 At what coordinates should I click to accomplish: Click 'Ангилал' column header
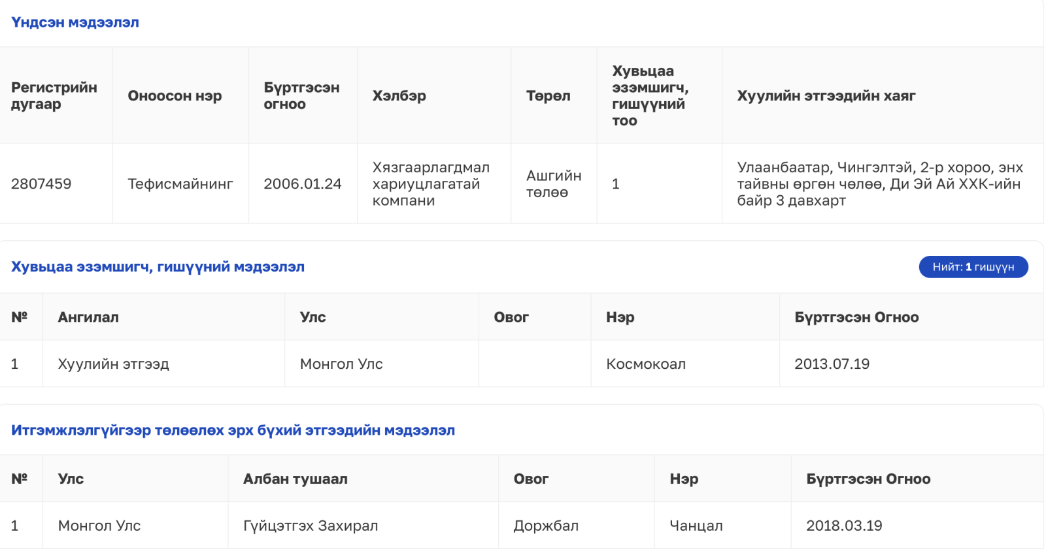(x=88, y=317)
